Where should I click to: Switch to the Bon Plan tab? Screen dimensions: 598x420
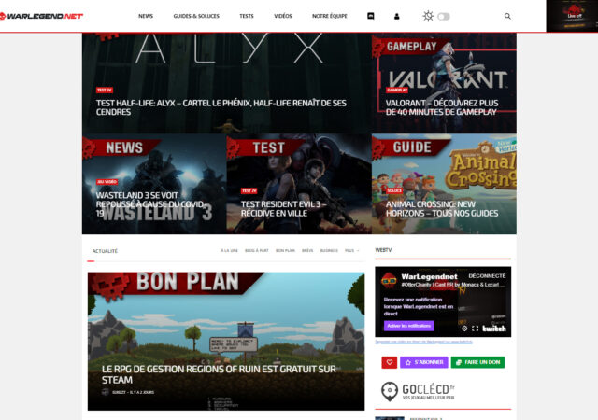(x=285, y=251)
